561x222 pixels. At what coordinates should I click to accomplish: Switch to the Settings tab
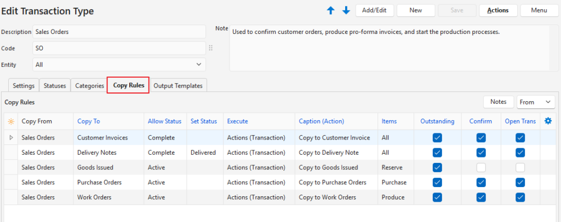click(24, 86)
